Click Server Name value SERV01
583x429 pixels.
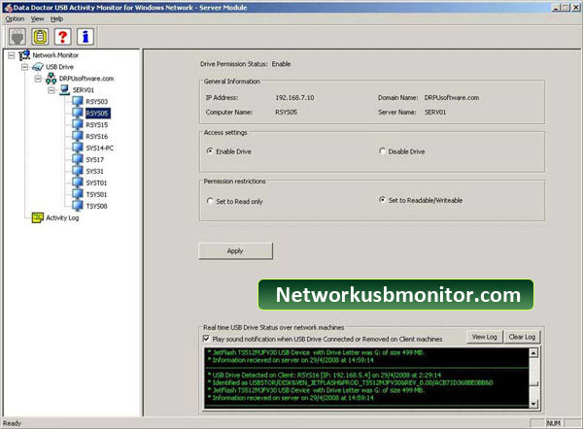click(x=435, y=113)
